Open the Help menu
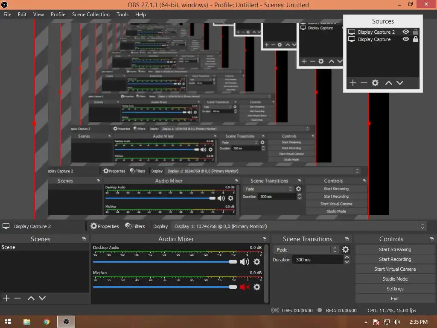 (x=140, y=15)
